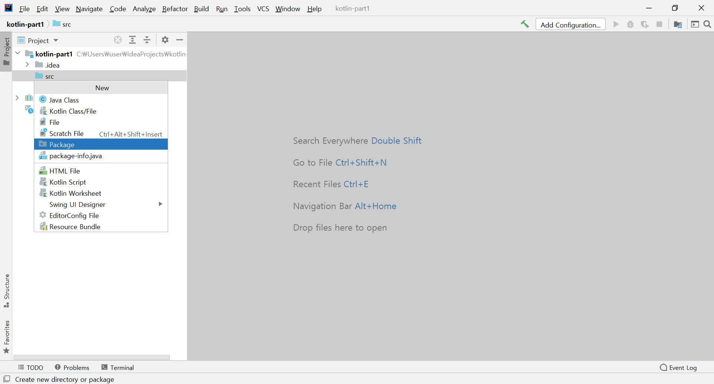
Task: Click the IntelliJ IDEA logo icon
Action: pyautogui.click(x=8, y=8)
